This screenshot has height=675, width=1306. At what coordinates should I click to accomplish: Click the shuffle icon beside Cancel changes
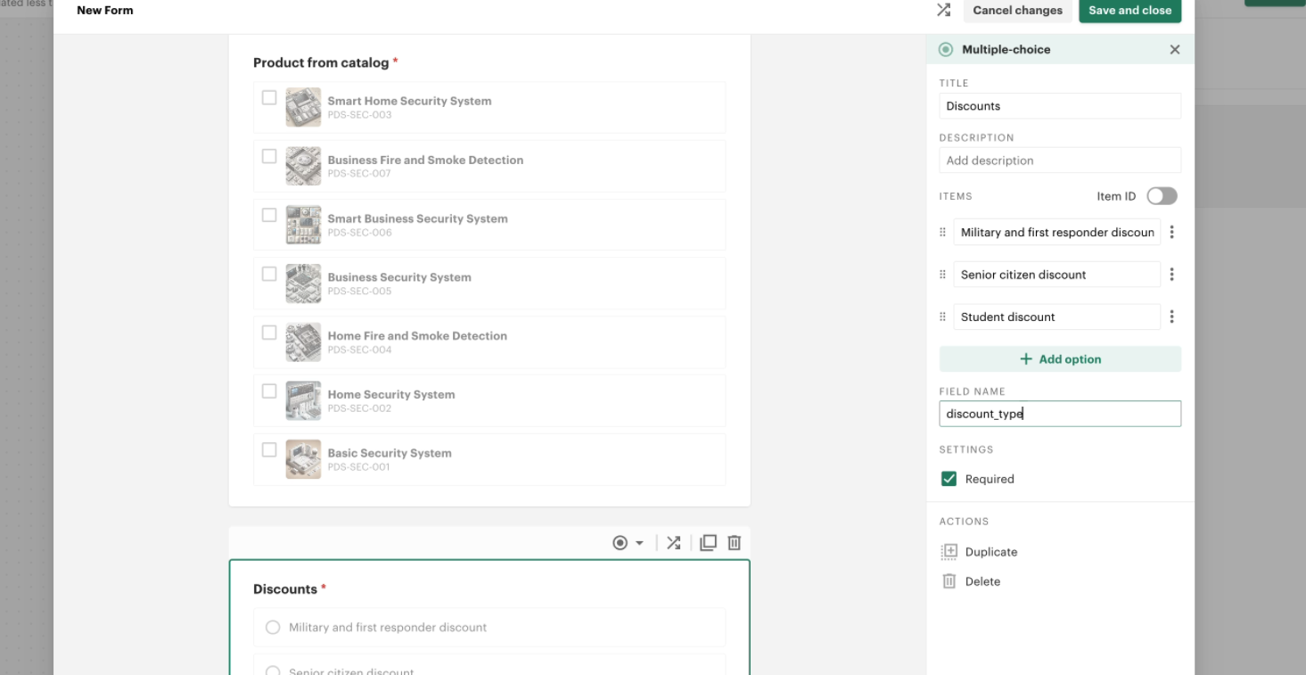pos(943,10)
